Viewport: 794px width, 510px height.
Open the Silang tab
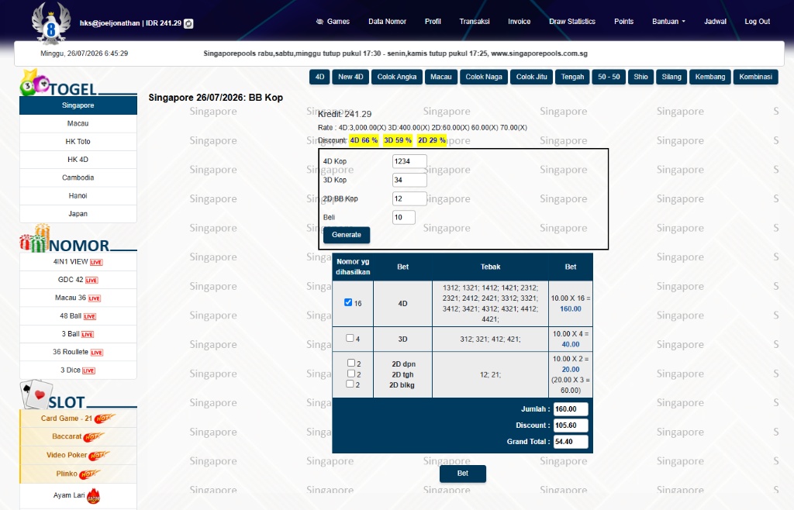click(671, 77)
